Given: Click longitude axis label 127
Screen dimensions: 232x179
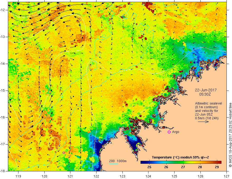Looking at the screenshot, I should pyautogui.click(x=226, y=176).
